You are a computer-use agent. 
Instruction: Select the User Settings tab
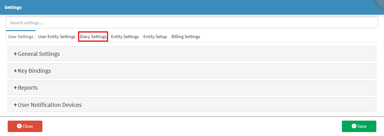(x=21, y=37)
